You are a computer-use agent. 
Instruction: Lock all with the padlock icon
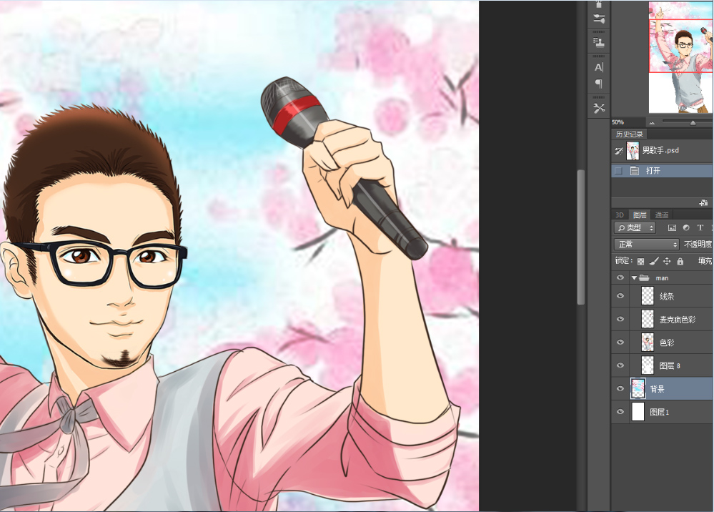coord(680,262)
